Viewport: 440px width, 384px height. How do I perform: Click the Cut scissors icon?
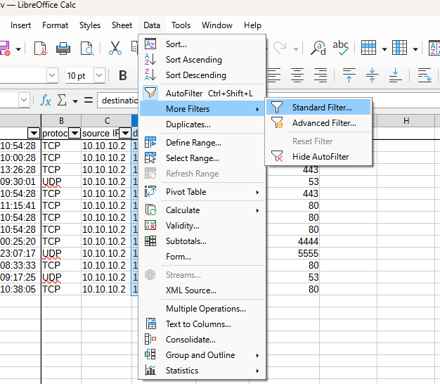pos(115,48)
